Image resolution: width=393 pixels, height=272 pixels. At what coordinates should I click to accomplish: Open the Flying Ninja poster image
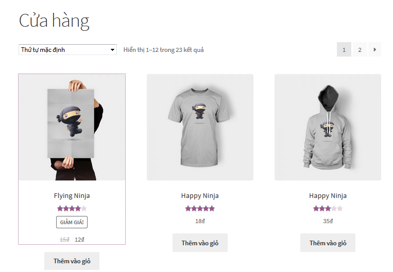point(72,127)
